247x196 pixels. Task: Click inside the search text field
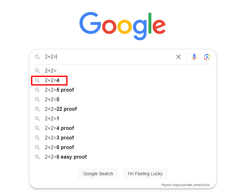tap(112, 57)
